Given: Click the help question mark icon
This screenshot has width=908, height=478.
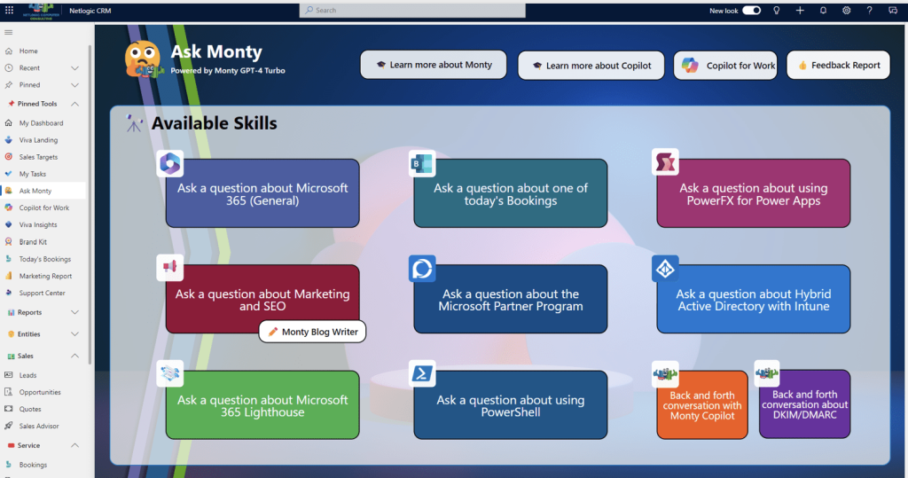Looking at the screenshot, I should click(869, 11).
